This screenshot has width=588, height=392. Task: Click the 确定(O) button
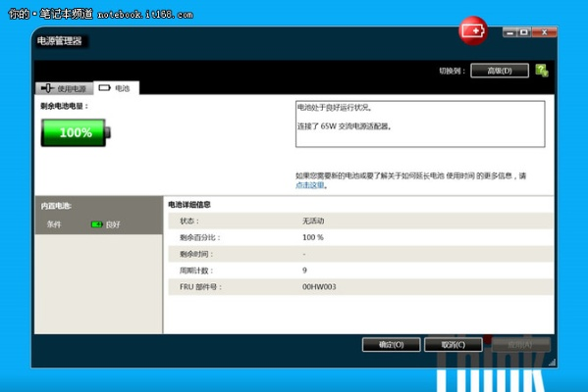[391, 345]
